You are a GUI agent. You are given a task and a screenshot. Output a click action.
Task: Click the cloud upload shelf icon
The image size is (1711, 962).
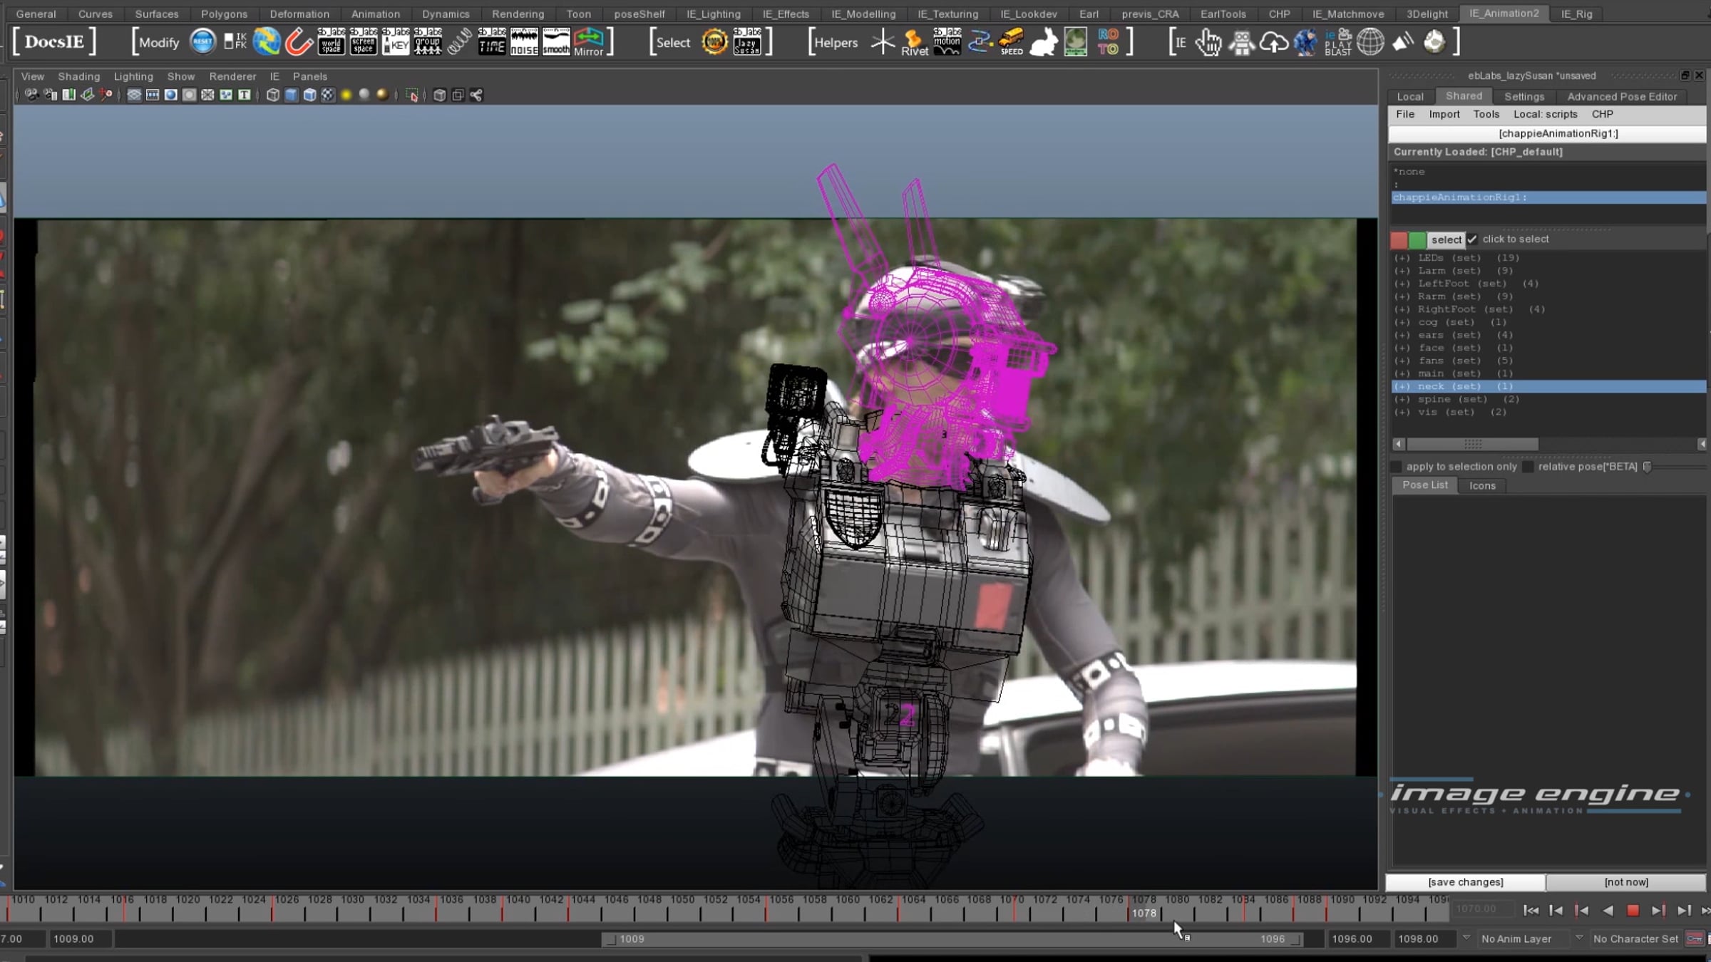[1273, 42]
